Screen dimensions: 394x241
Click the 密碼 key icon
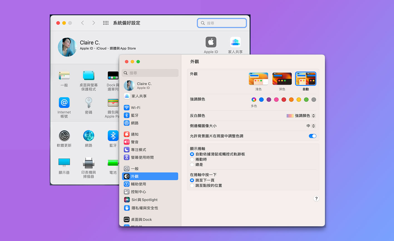pos(88,103)
